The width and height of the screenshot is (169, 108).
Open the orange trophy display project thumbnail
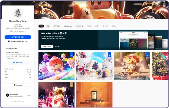[x=94, y=95]
